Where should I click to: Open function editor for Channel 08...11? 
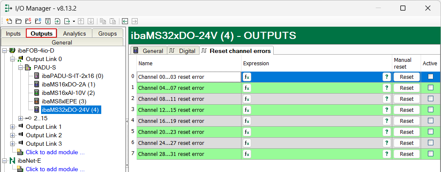pos(247,99)
